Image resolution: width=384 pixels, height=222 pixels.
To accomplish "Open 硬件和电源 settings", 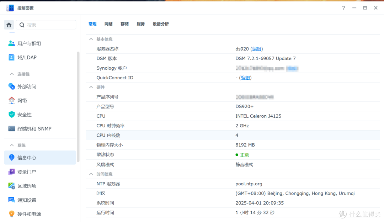I will tap(31, 214).
